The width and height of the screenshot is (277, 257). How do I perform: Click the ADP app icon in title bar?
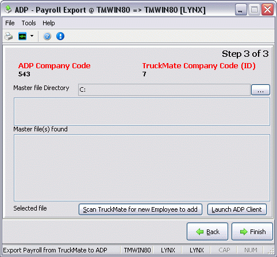click(8, 9)
